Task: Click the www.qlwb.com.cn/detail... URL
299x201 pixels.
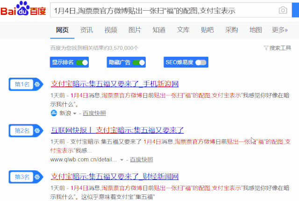Action: pyautogui.click(x=84, y=160)
